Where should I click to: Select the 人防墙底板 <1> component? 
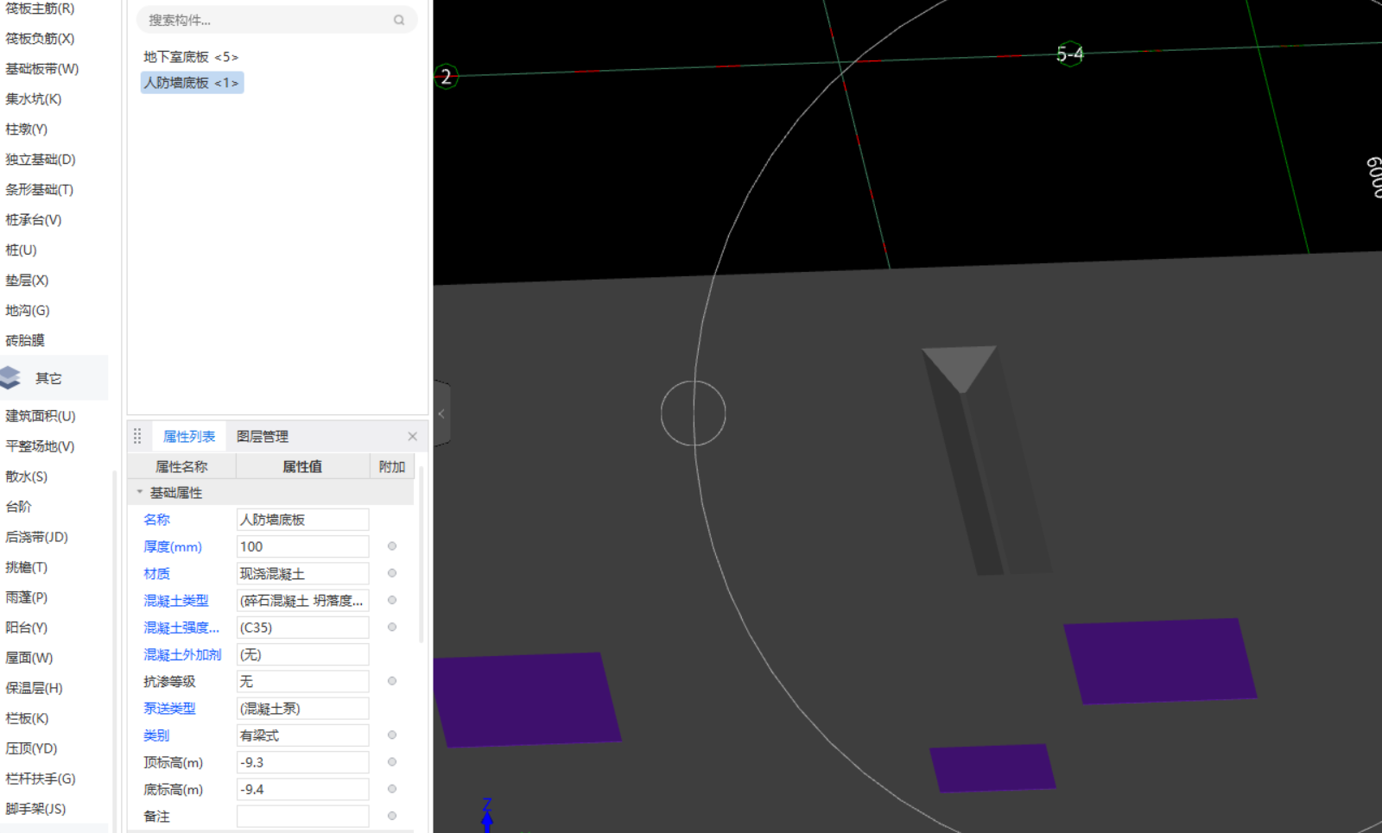click(192, 83)
